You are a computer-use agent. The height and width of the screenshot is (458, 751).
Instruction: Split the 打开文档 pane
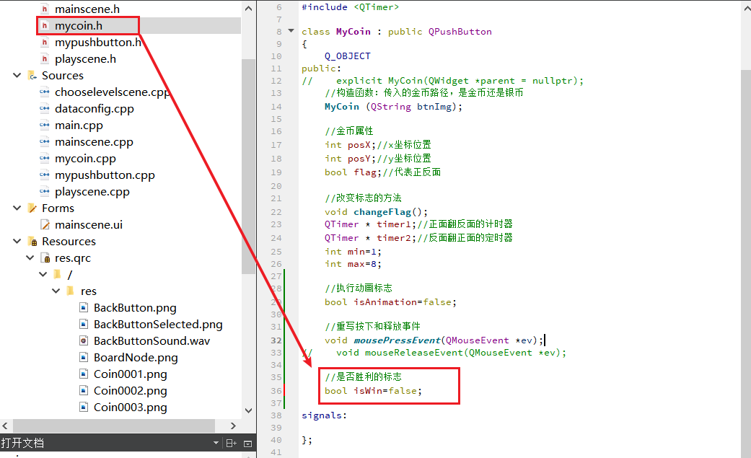[x=231, y=443]
